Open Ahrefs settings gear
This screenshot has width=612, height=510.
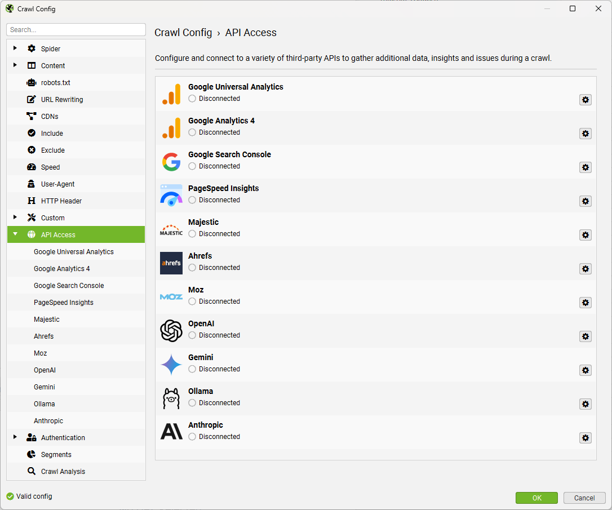tap(585, 269)
